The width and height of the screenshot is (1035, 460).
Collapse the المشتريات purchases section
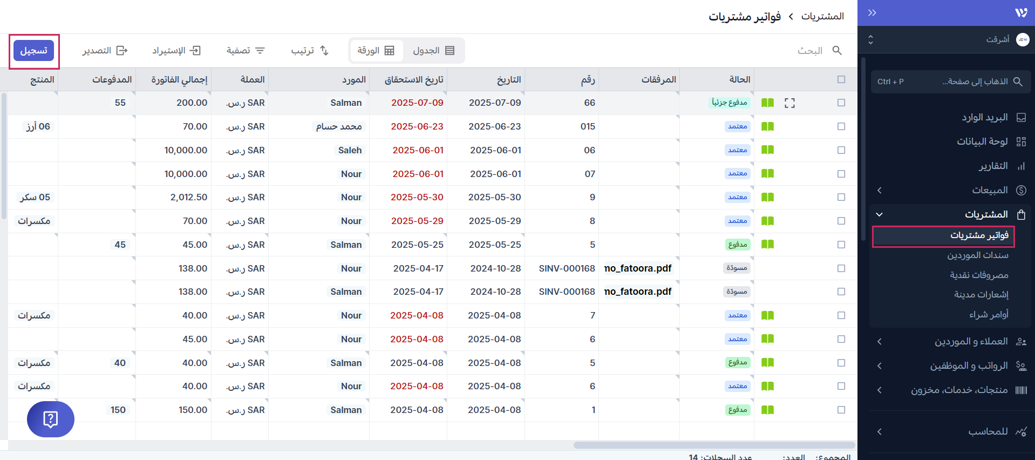(880, 215)
